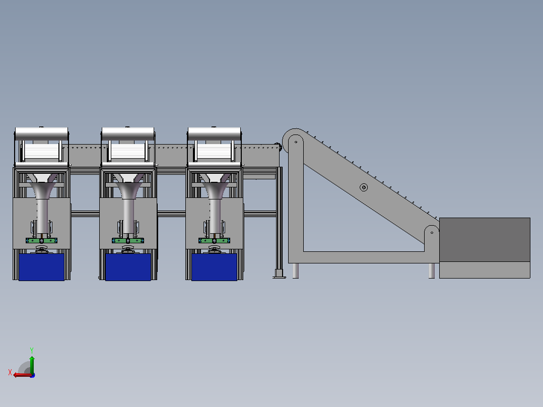Viewport: 543px width, 407px height.
Task: Select the dark gray feed hopper box
Action: (485, 240)
